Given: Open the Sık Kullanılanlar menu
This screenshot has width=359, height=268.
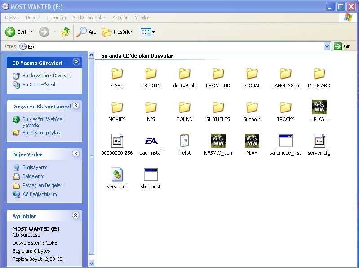Looking at the screenshot, I should 89,18.
